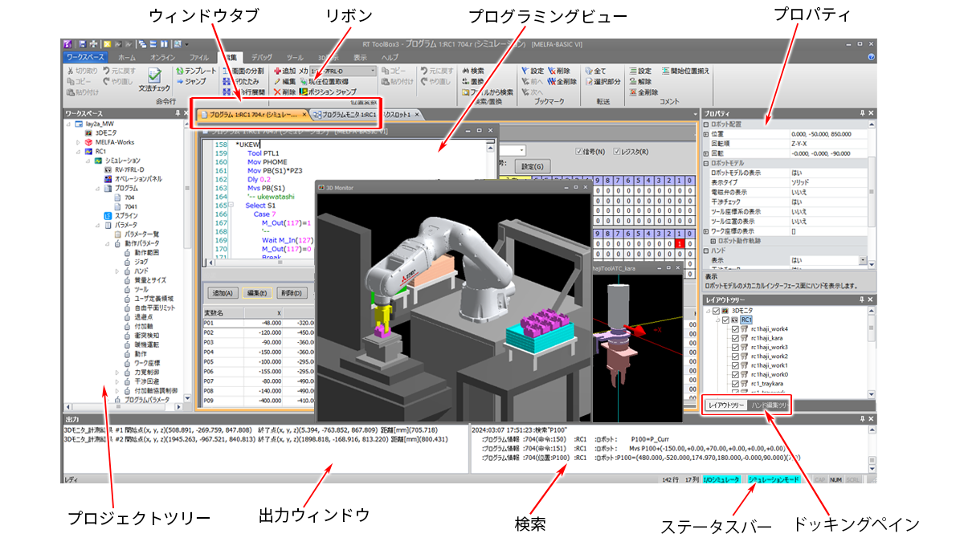The image size is (964, 546).
Task: Click 開始位置揃え align start icon
Action: pyautogui.click(x=665, y=71)
